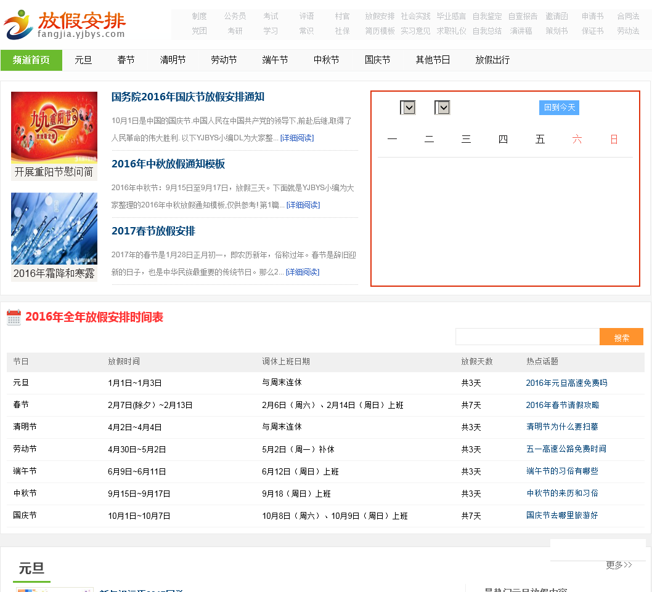Click 详细阅读 under the 中秋 article
The image size is (652, 592).
click(x=303, y=205)
